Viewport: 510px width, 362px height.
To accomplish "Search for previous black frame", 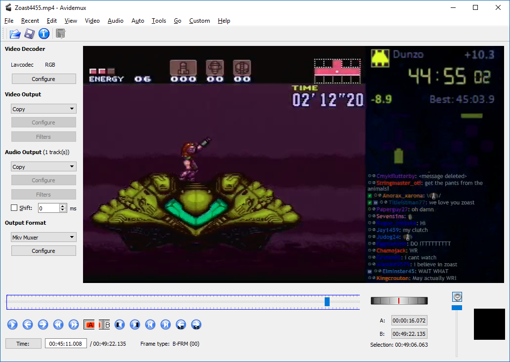I will point(120,324).
